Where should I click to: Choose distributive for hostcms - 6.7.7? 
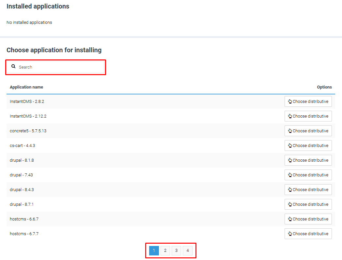point(308,234)
